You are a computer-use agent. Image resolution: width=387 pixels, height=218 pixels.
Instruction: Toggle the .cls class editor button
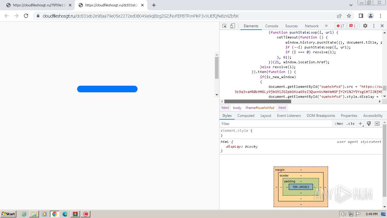(x=350, y=124)
